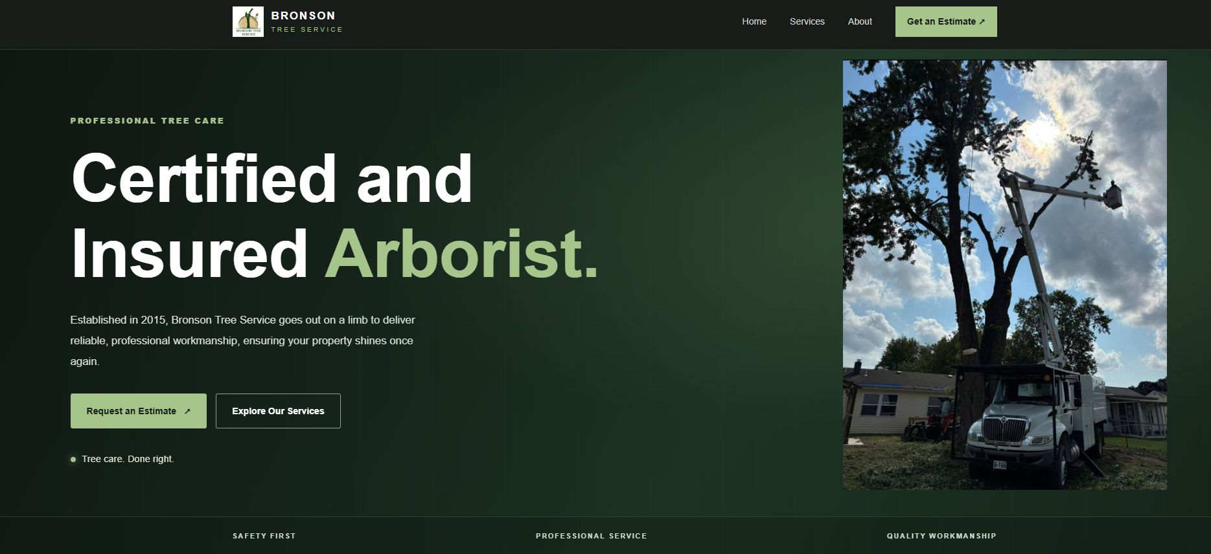Image resolution: width=1211 pixels, height=554 pixels.
Task: Click the Get an Estimate header button
Action: pyautogui.click(x=946, y=21)
